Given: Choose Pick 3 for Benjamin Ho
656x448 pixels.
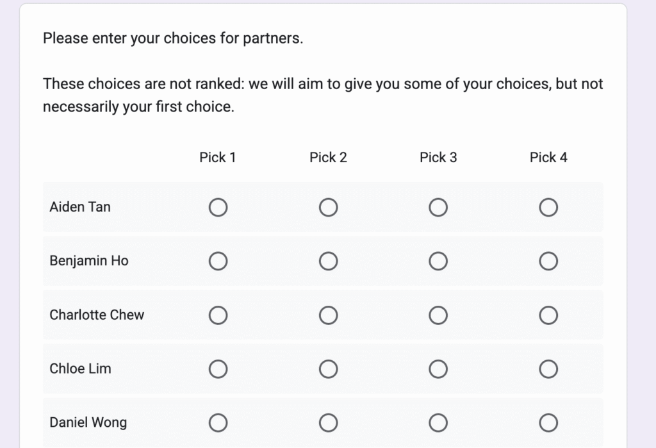Looking at the screenshot, I should pyautogui.click(x=438, y=261).
